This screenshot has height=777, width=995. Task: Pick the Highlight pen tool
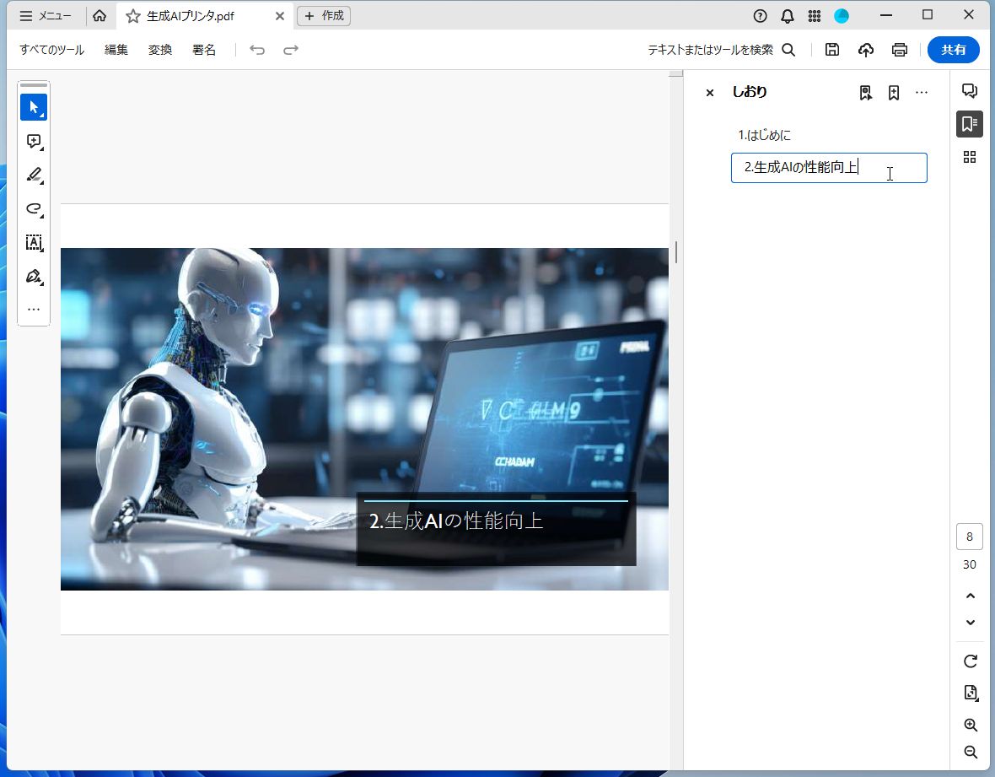pos(34,175)
